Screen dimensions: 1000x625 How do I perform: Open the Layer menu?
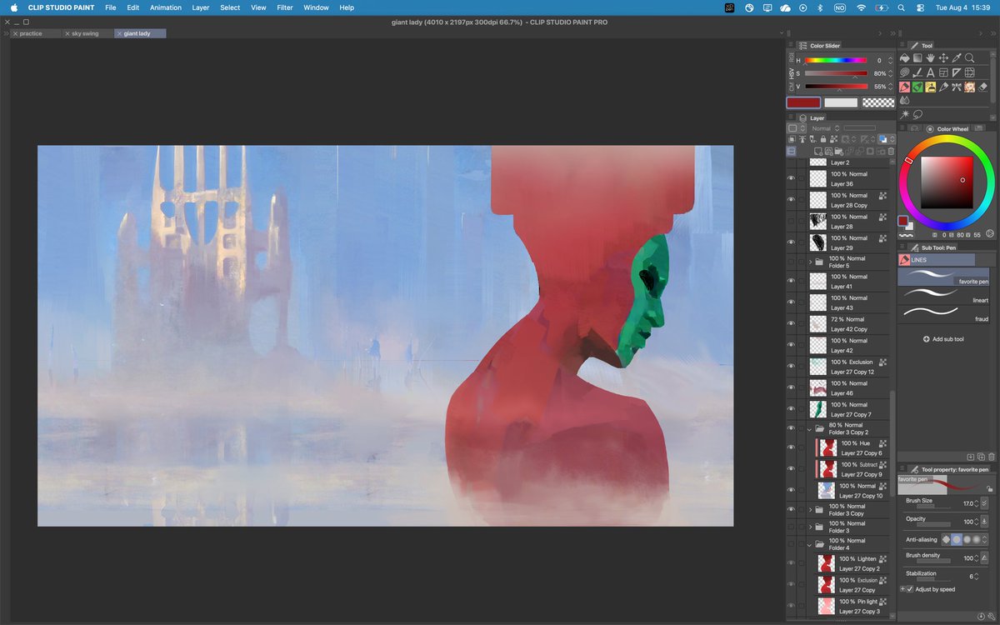tap(201, 7)
